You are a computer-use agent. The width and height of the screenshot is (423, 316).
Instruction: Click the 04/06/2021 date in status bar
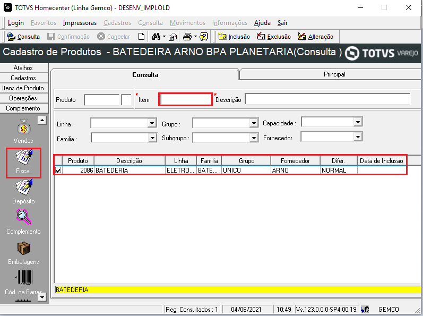(246, 310)
